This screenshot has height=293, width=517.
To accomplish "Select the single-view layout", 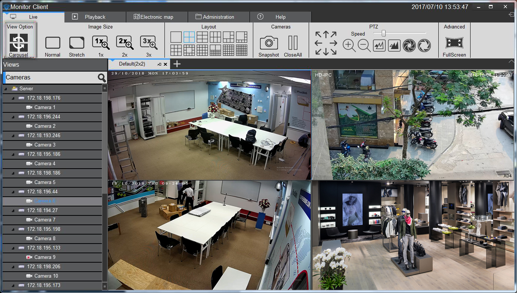I will [176, 37].
